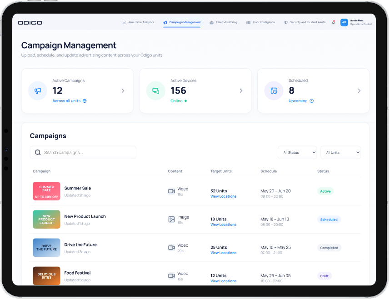Select the New Product Launch campaign name
Viewport: 390px width, 300px height.
tap(85, 217)
